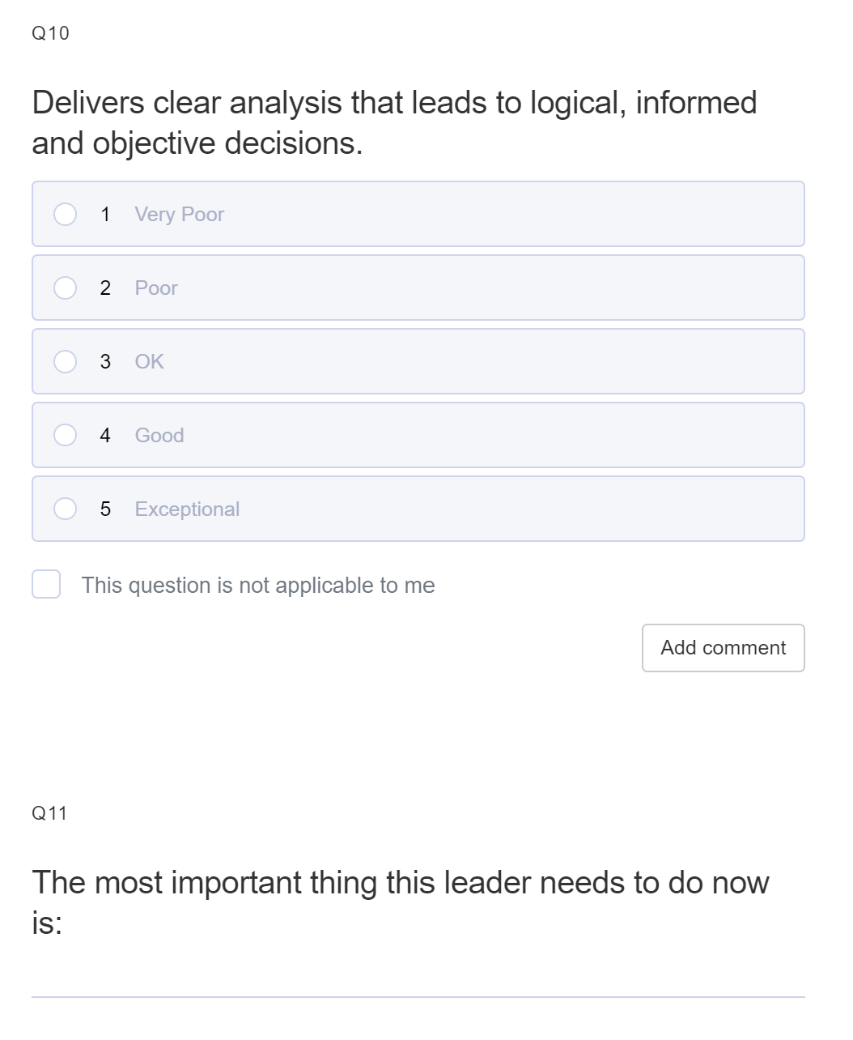Click the 'Very Poor' option label text
This screenshot has width=853, height=1040.
[180, 215]
